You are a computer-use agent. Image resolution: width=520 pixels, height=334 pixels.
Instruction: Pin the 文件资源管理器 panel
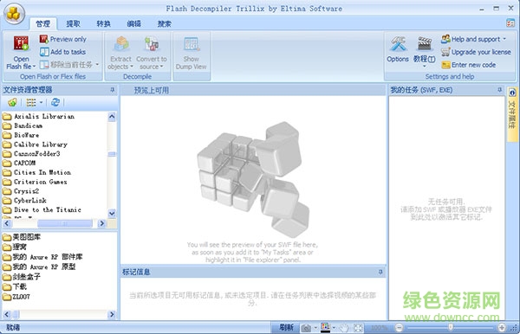tap(113, 90)
